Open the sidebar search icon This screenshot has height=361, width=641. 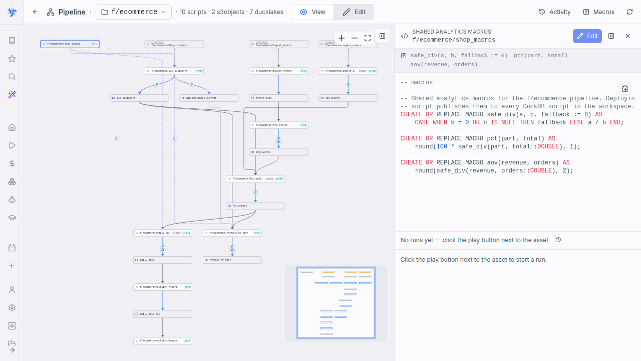point(12,77)
